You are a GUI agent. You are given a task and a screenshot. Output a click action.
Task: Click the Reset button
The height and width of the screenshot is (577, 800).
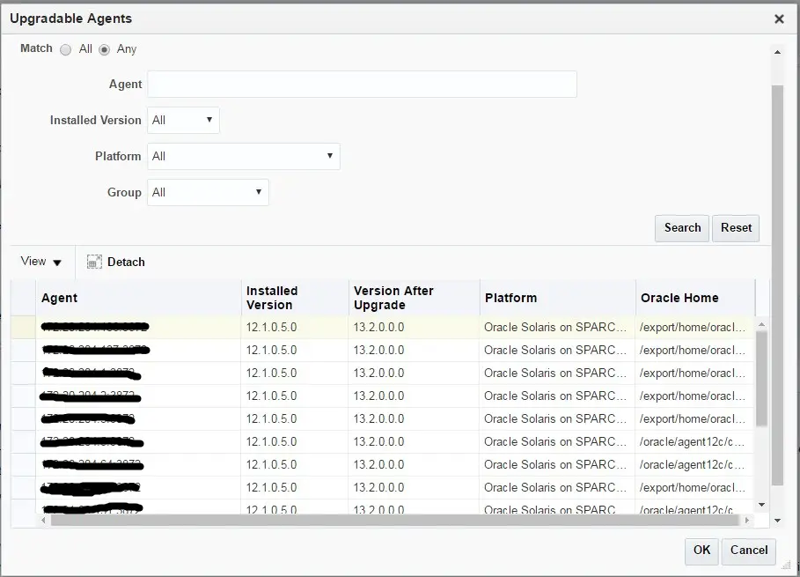[x=736, y=228]
